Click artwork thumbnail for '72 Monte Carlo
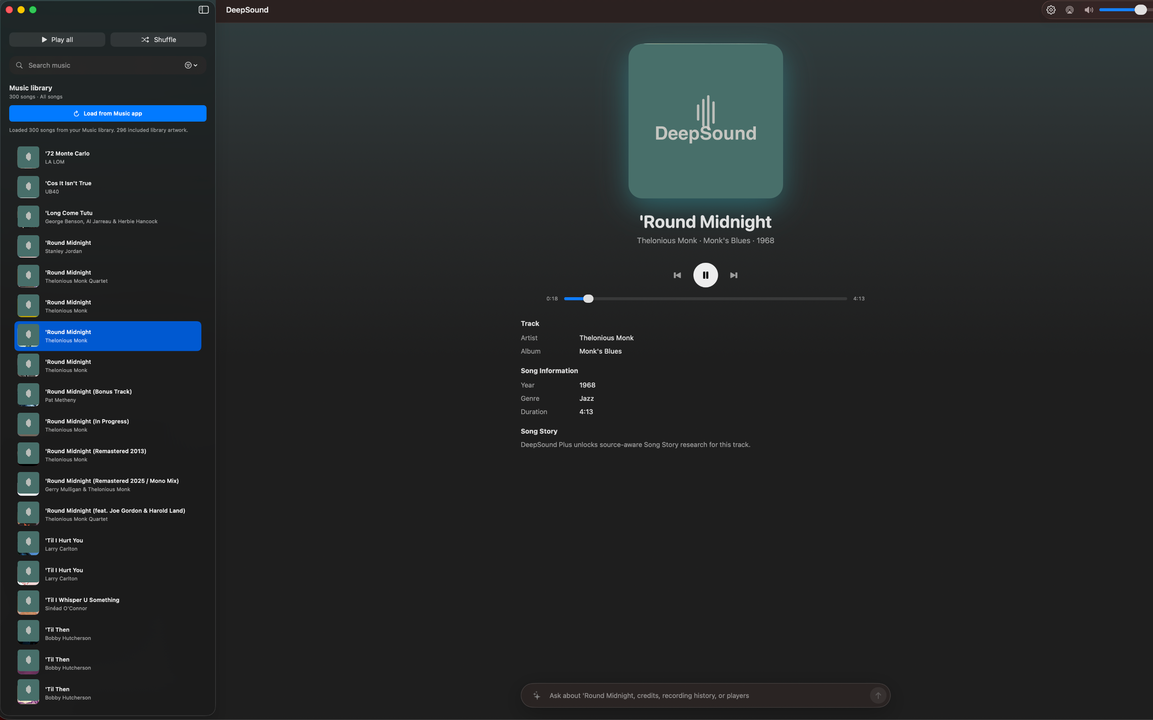Screen dimensions: 1153x720 [x=28, y=157]
